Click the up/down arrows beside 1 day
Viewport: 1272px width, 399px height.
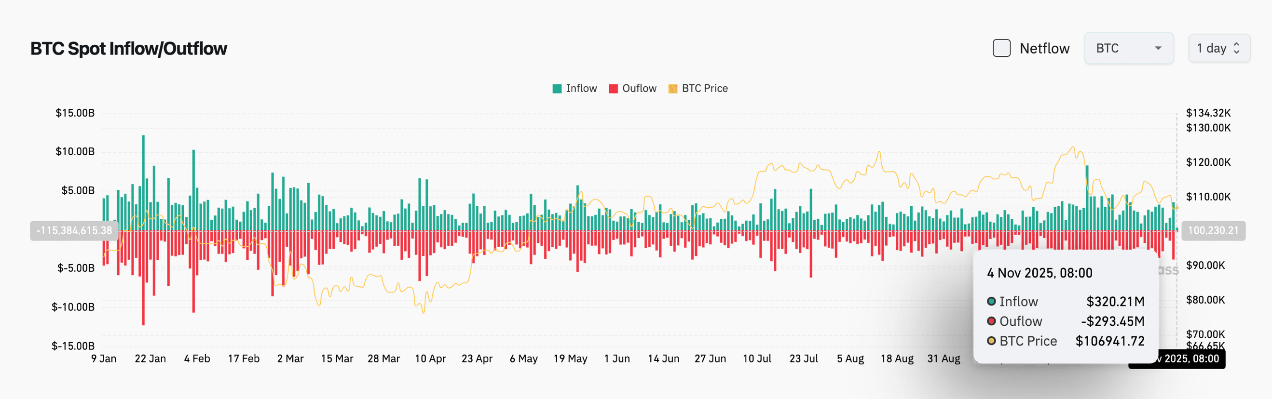tap(1236, 48)
